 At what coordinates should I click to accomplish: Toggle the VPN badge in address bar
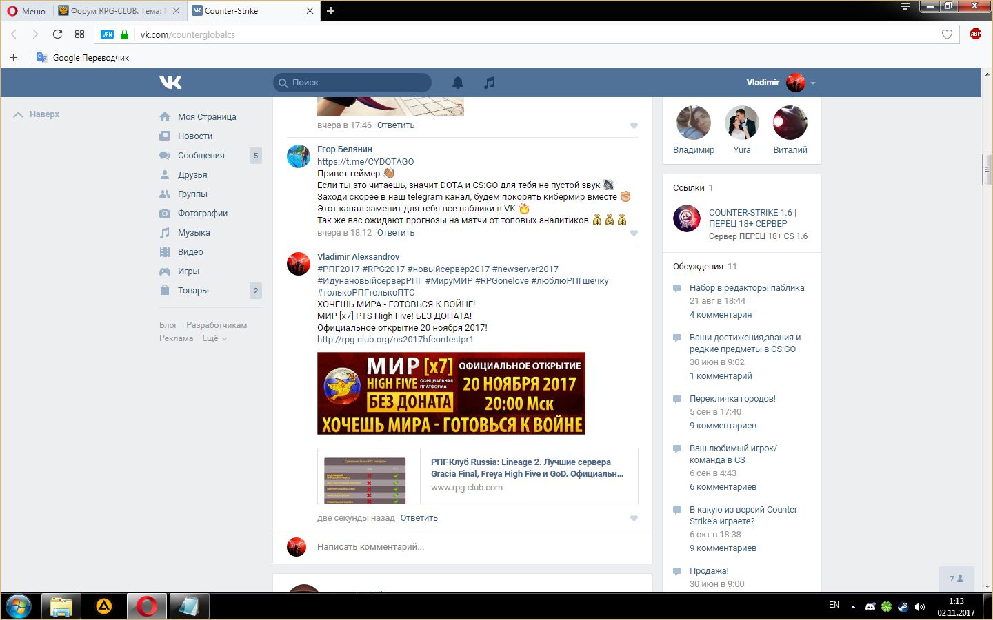coord(107,34)
